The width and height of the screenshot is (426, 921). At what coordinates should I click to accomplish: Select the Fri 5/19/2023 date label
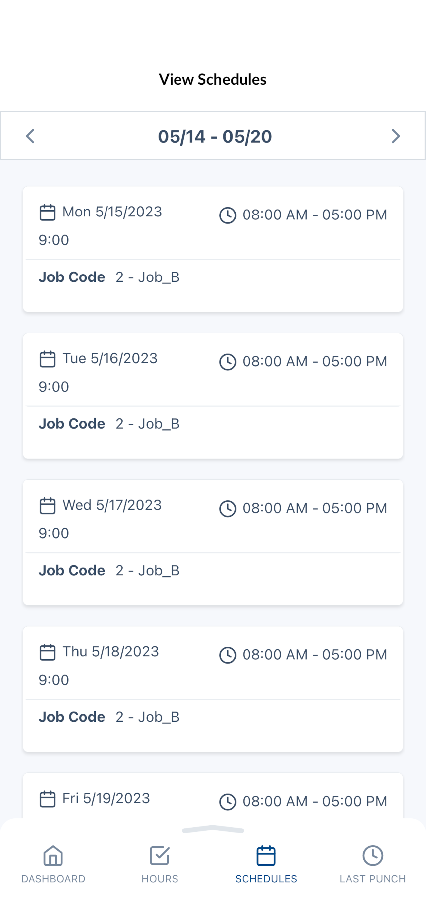[x=106, y=798]
